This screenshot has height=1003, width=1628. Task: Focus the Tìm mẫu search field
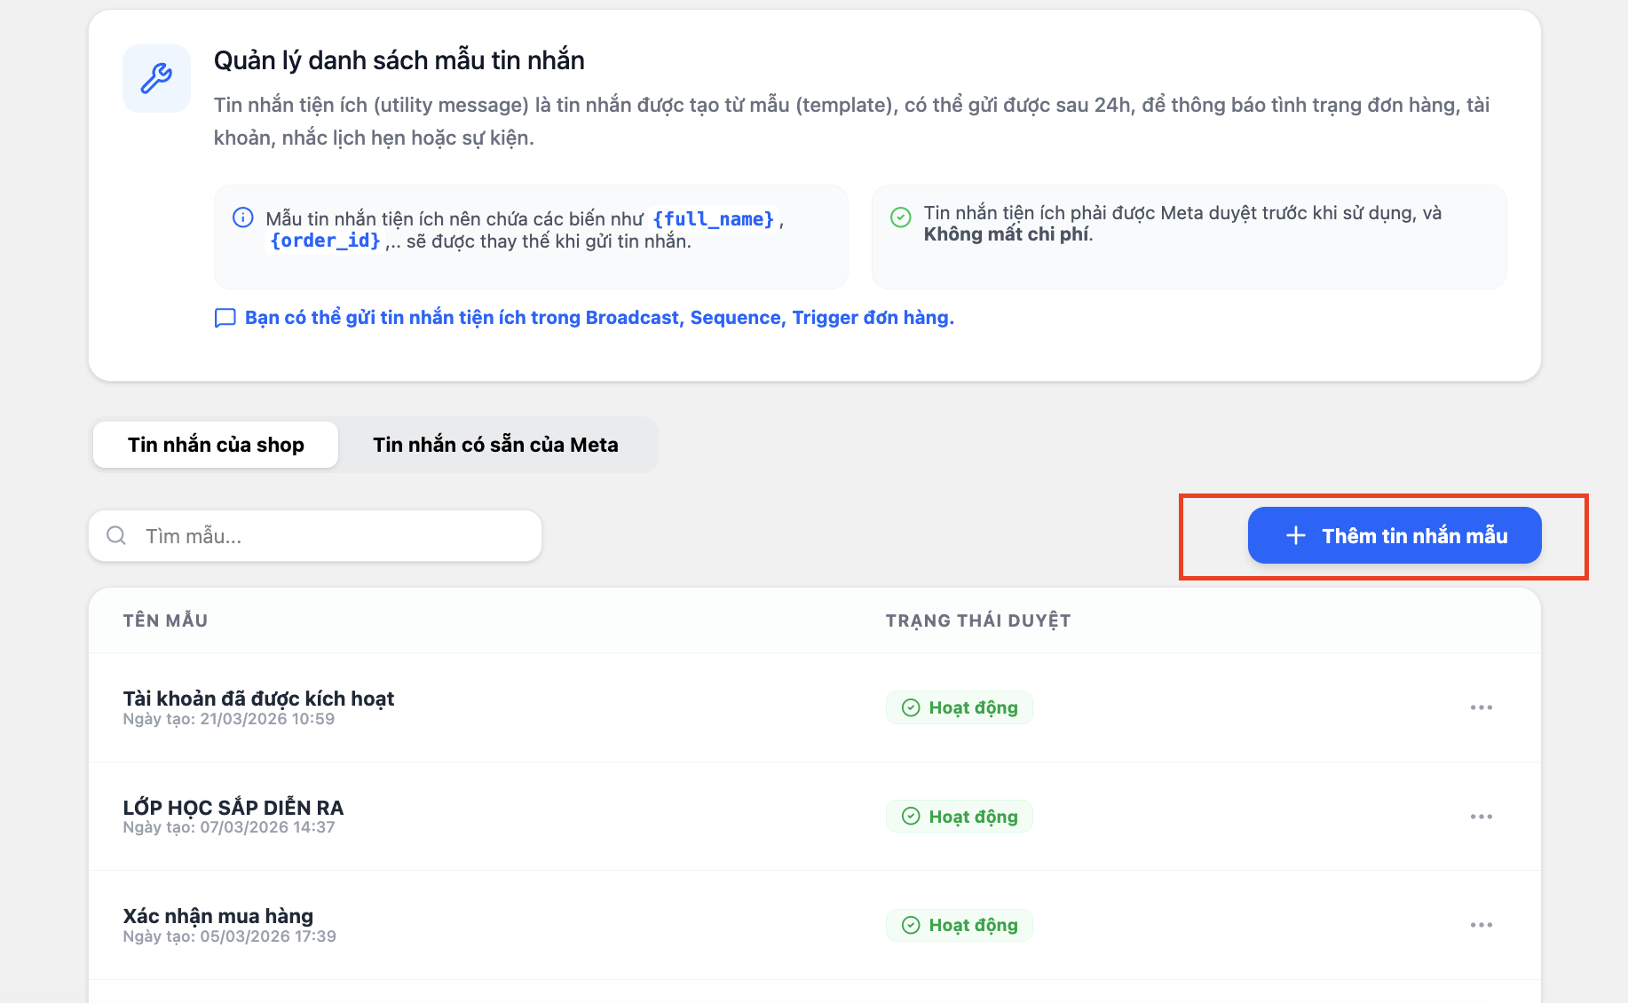tap(337, 535)
